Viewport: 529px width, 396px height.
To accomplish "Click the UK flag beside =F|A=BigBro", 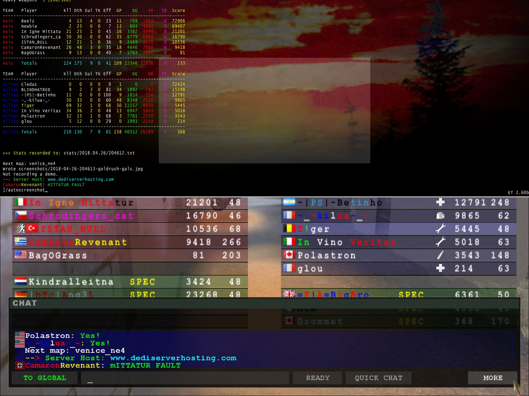I will click(x=289, y=294).
